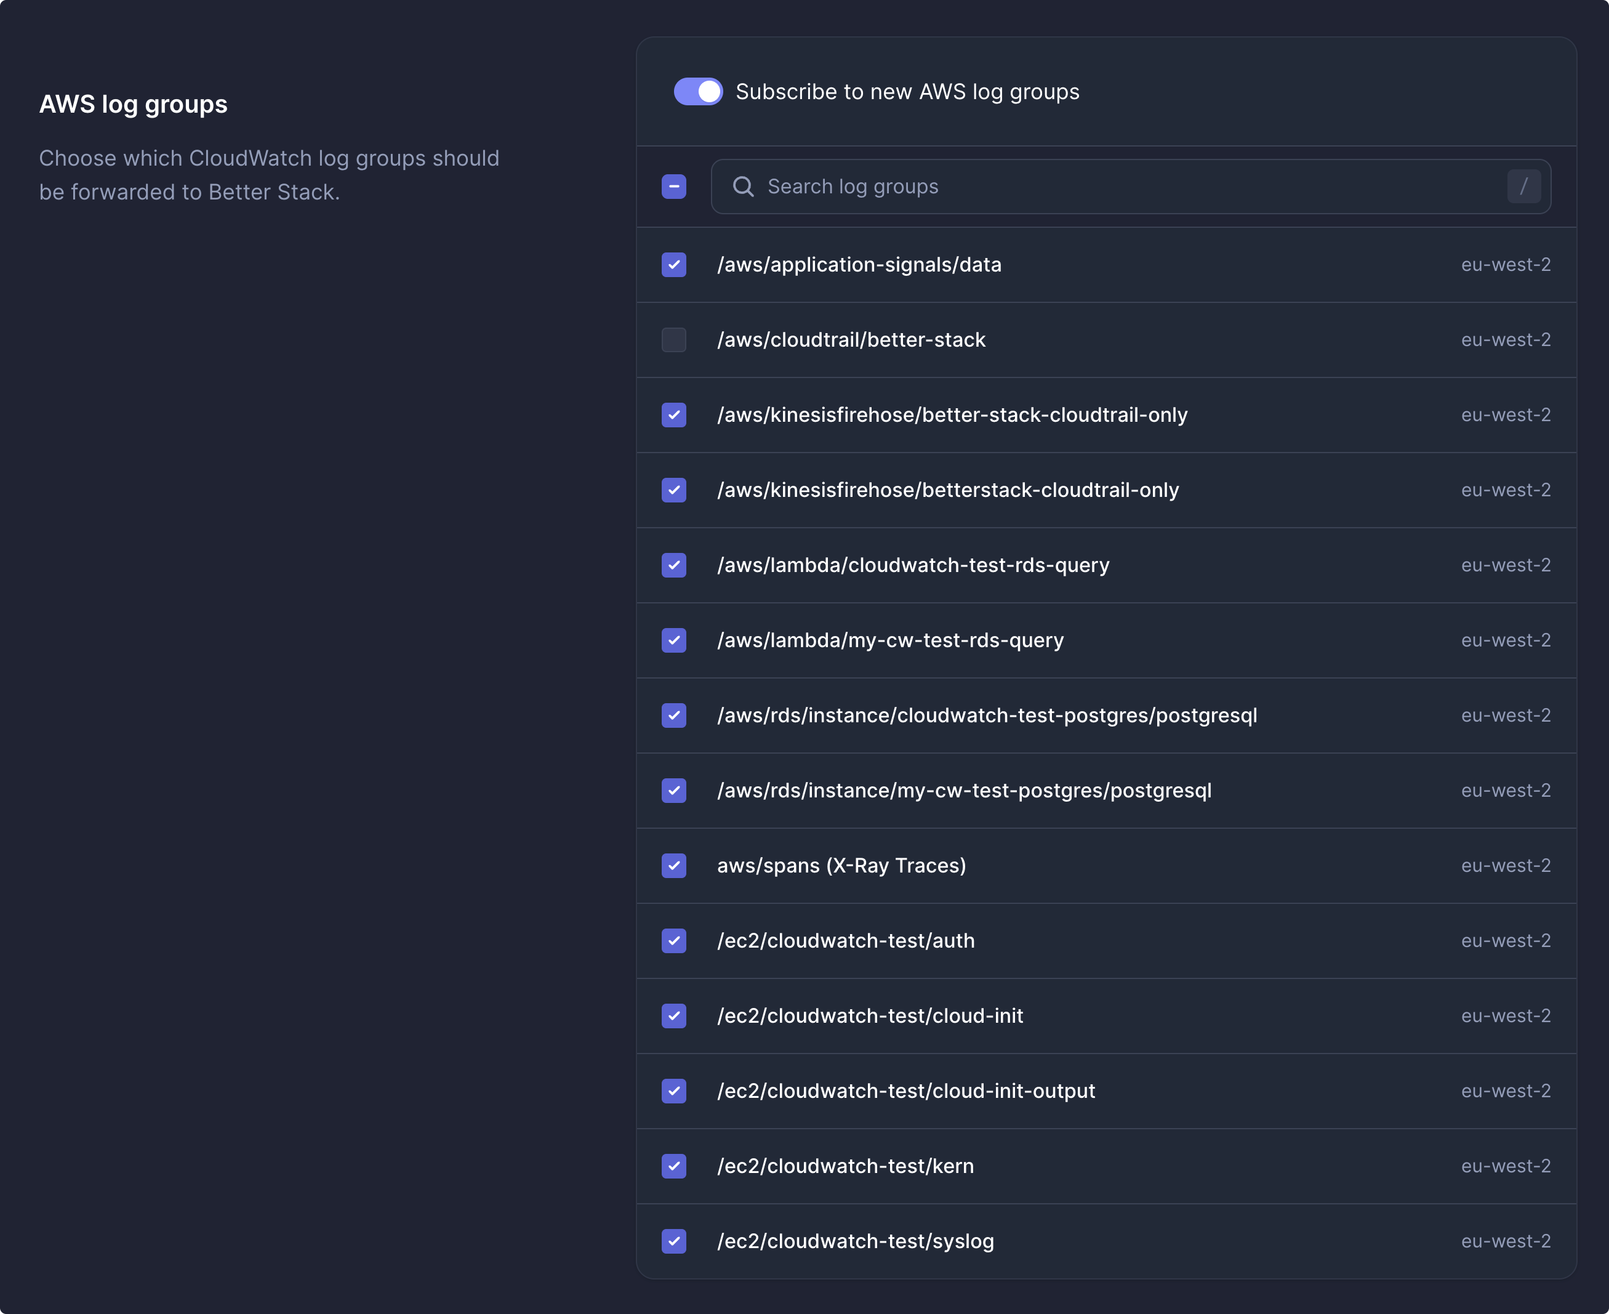
Task: Disable the Subscribe to new AWS log groups toggle
Action: pyautogui.click(x=697, y=92)
